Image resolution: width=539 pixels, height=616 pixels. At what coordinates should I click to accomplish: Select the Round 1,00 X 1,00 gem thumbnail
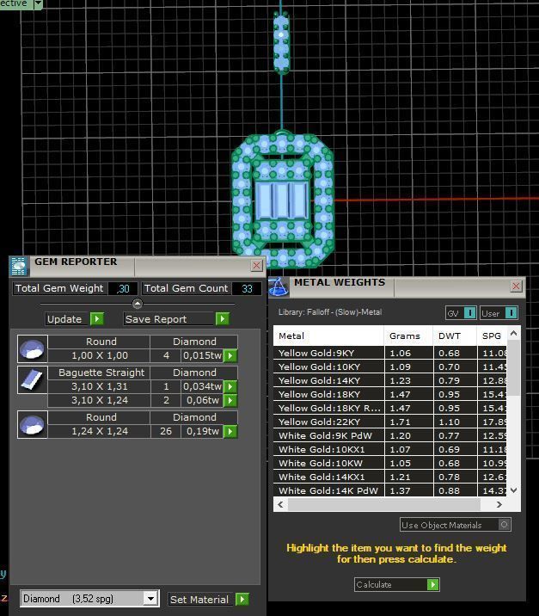[x=33, y=348]
